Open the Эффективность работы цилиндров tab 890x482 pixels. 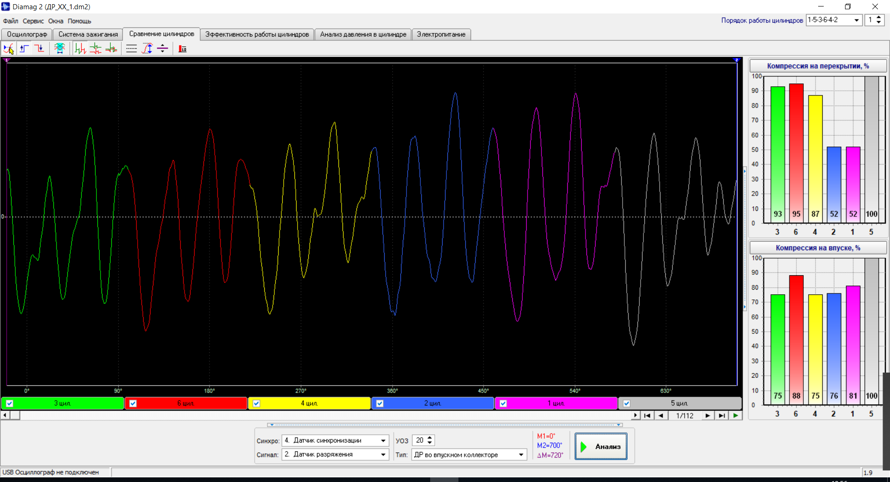257,34
